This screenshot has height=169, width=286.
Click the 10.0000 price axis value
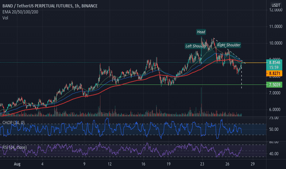[x=276, y=43]
